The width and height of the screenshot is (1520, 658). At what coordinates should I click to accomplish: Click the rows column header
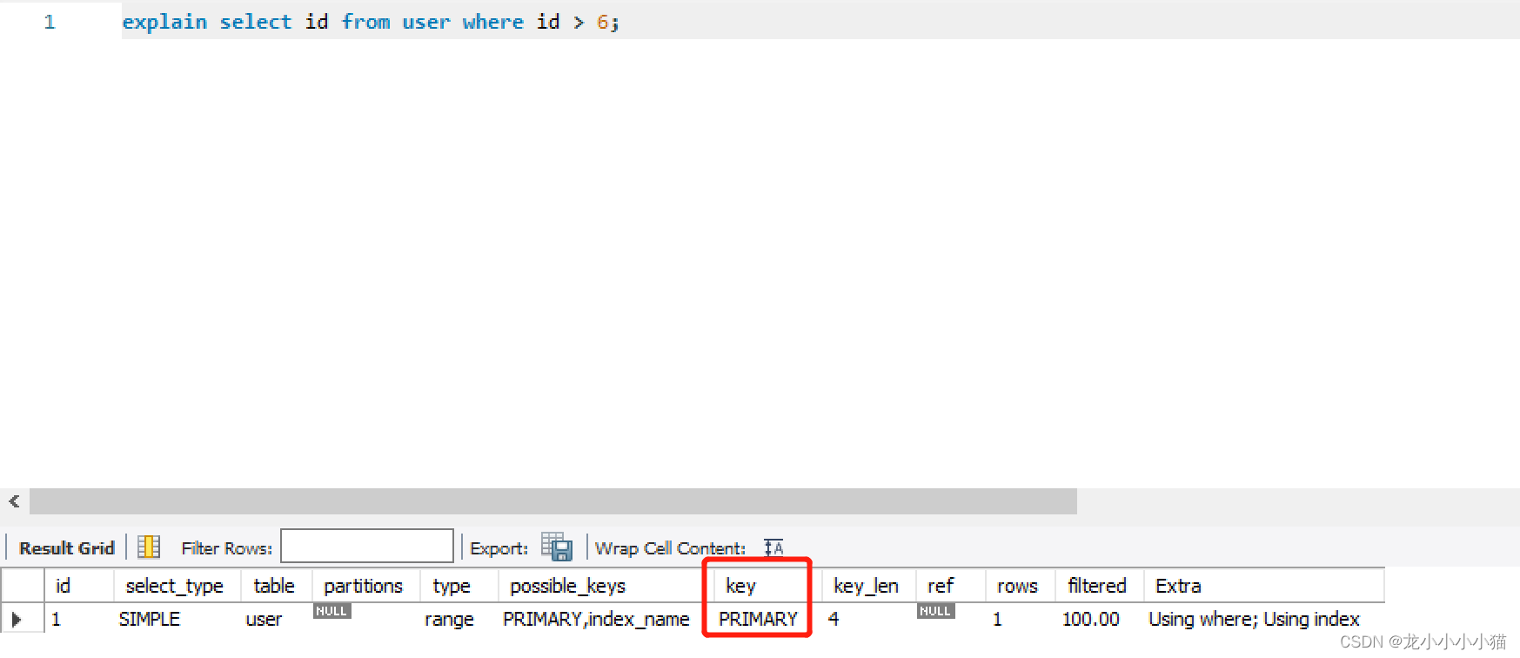(1021, 586)
